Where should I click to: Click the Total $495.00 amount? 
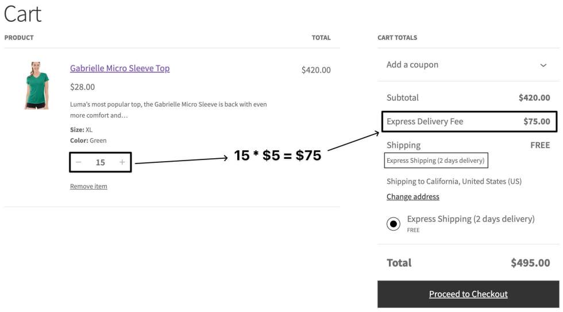click(x=530, y=263)
